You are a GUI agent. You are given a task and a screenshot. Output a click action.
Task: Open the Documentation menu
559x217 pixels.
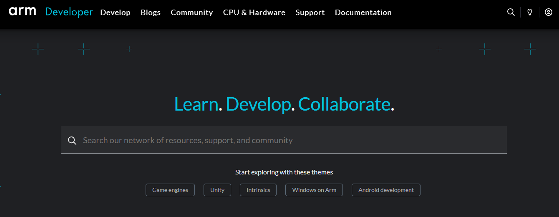click(363, 13)
